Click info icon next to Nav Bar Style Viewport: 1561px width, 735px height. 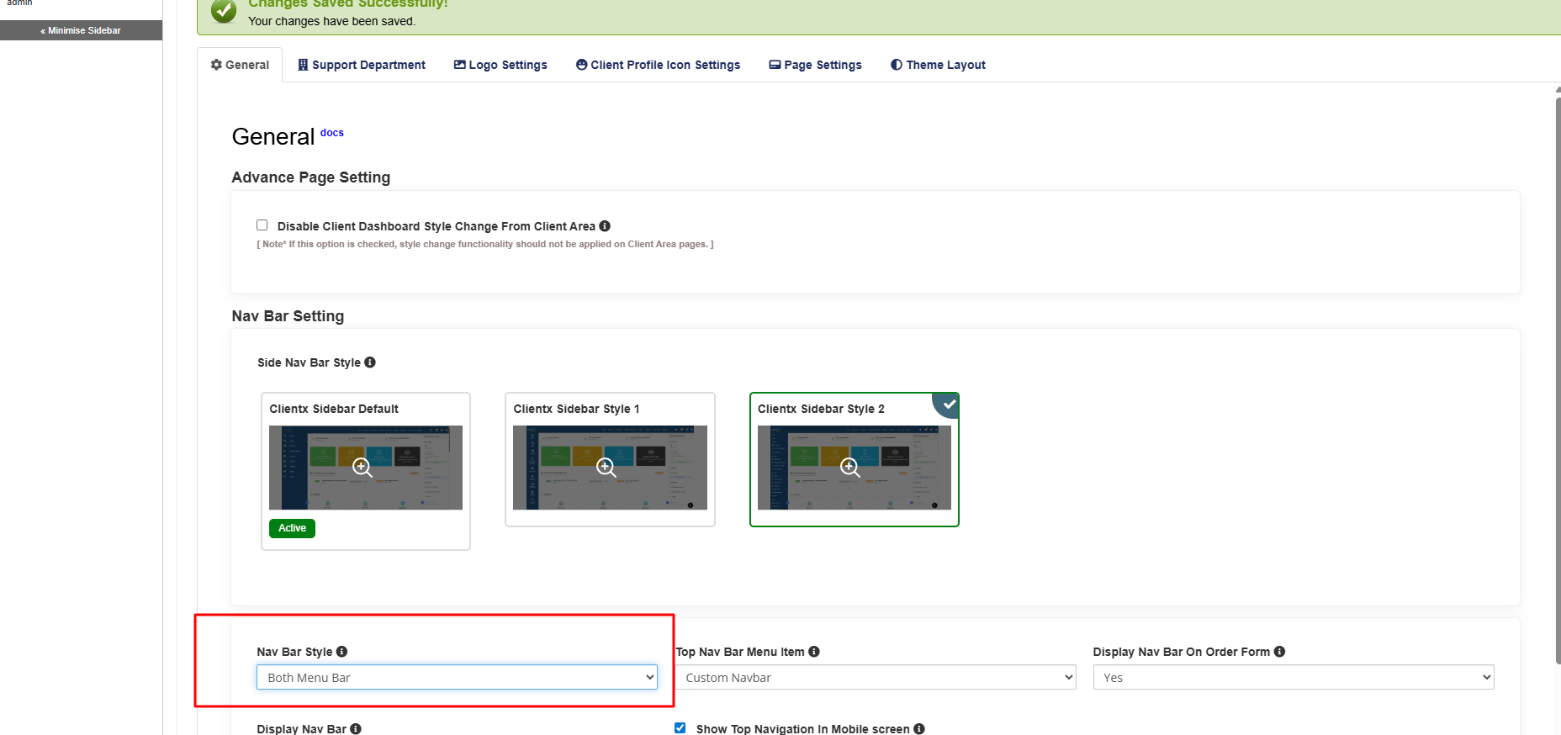click(341, 652)
